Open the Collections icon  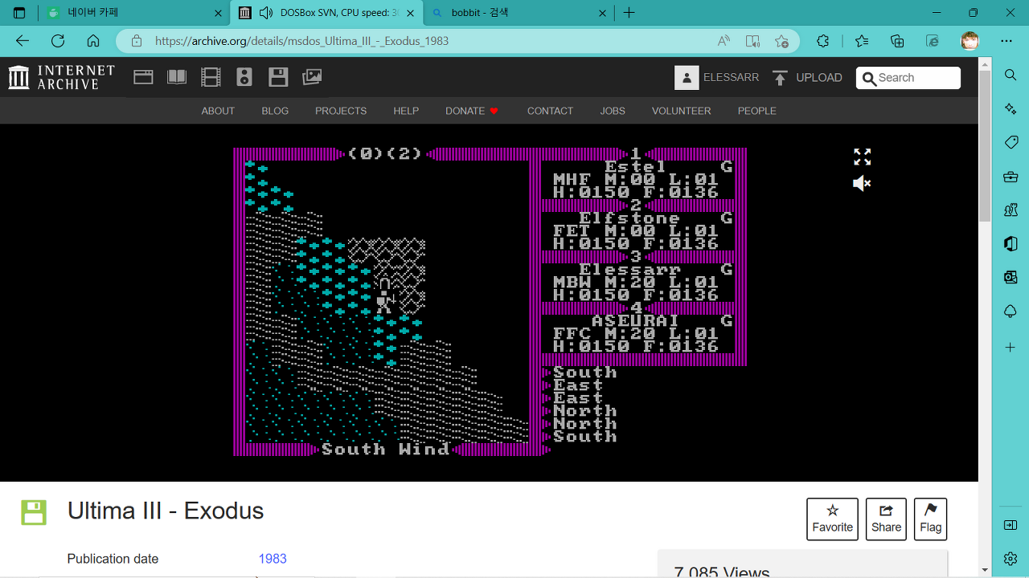click(x=897, y=41)
